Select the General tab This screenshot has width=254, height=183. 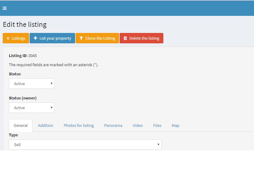(20, 125)
